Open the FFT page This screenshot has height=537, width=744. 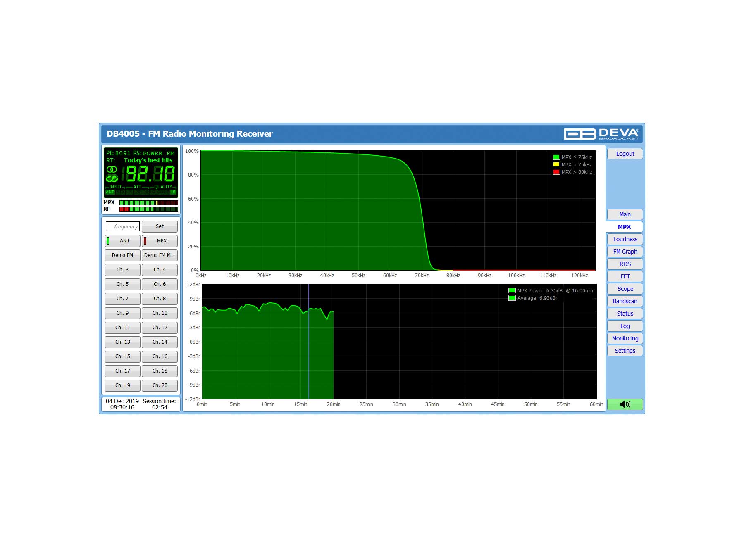point(625,276)
